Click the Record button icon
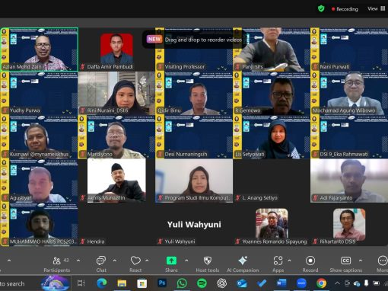 point(310,261)
